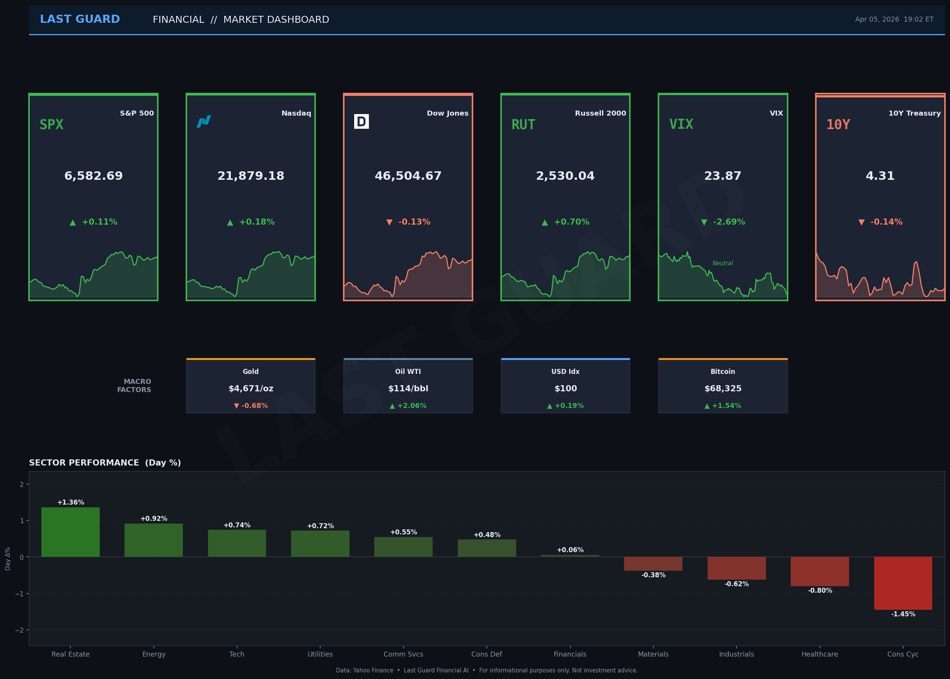The height and width of the screenshot is (679, 950).
Task: Open the Gold price card
Action: (250, 386)
